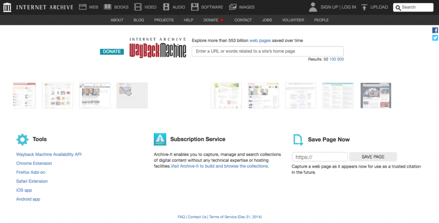Click the Upload arrow icon
Image resolution: width=439 pixels, height=223 pixels.
(x=364, y=7)
